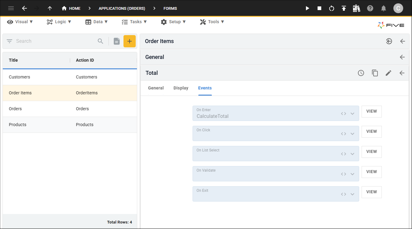Click VIEW button next to On Exit
Screen dimensions: 412x229
pos(371,192)
